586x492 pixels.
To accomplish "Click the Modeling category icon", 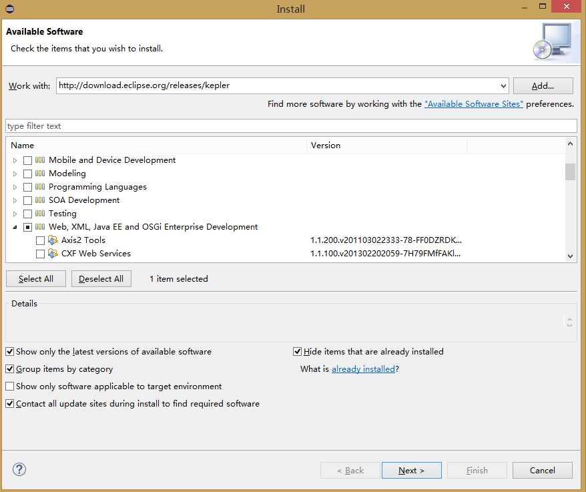I will point(40,174).
